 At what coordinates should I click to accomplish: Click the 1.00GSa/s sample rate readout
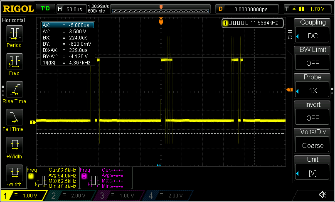tap(98, 7)
